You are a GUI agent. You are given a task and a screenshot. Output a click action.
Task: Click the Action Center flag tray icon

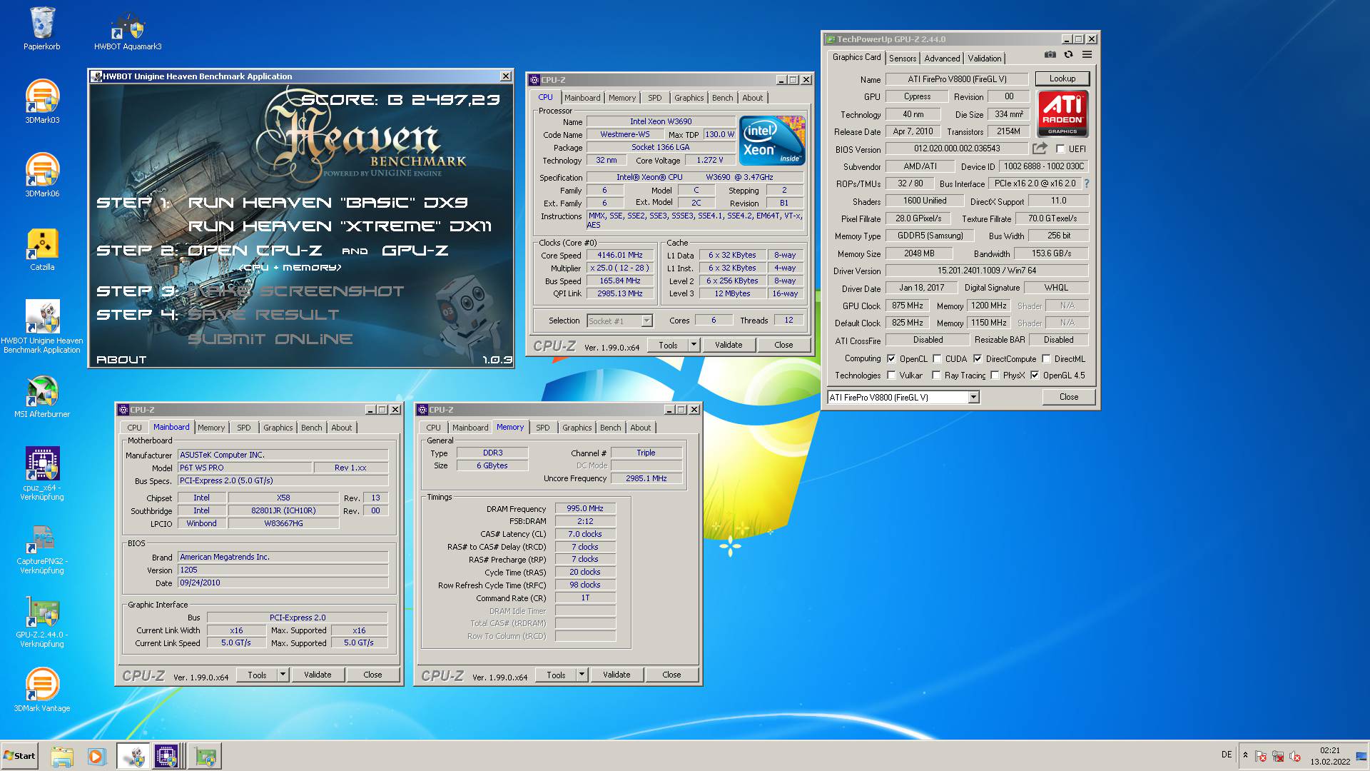(1261, 756)
